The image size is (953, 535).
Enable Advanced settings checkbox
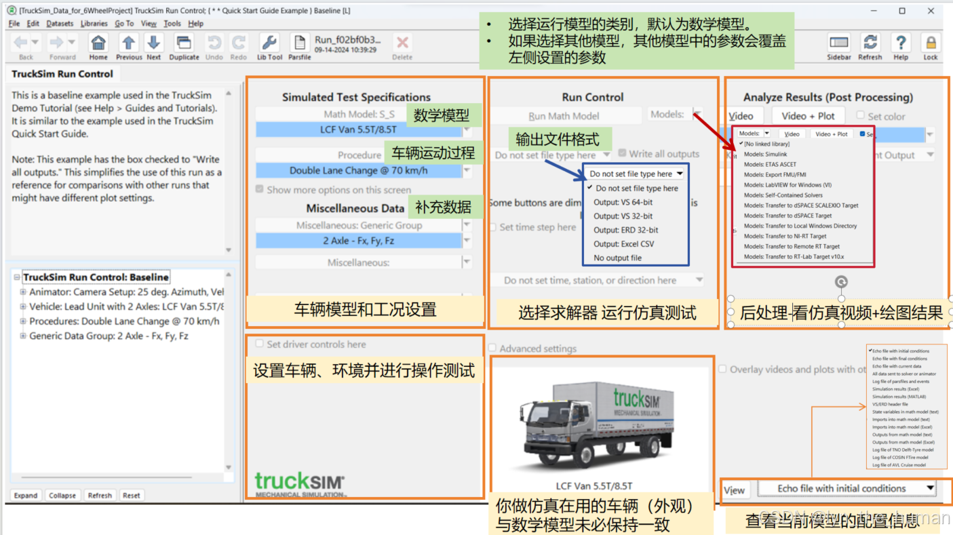pos(492,348)
